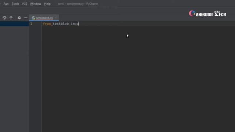Open the VCS menu
235x132 pixels.
25,4
